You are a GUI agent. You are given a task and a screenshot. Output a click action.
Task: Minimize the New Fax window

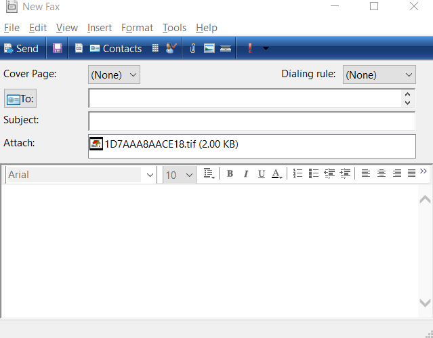click(335, 5)
